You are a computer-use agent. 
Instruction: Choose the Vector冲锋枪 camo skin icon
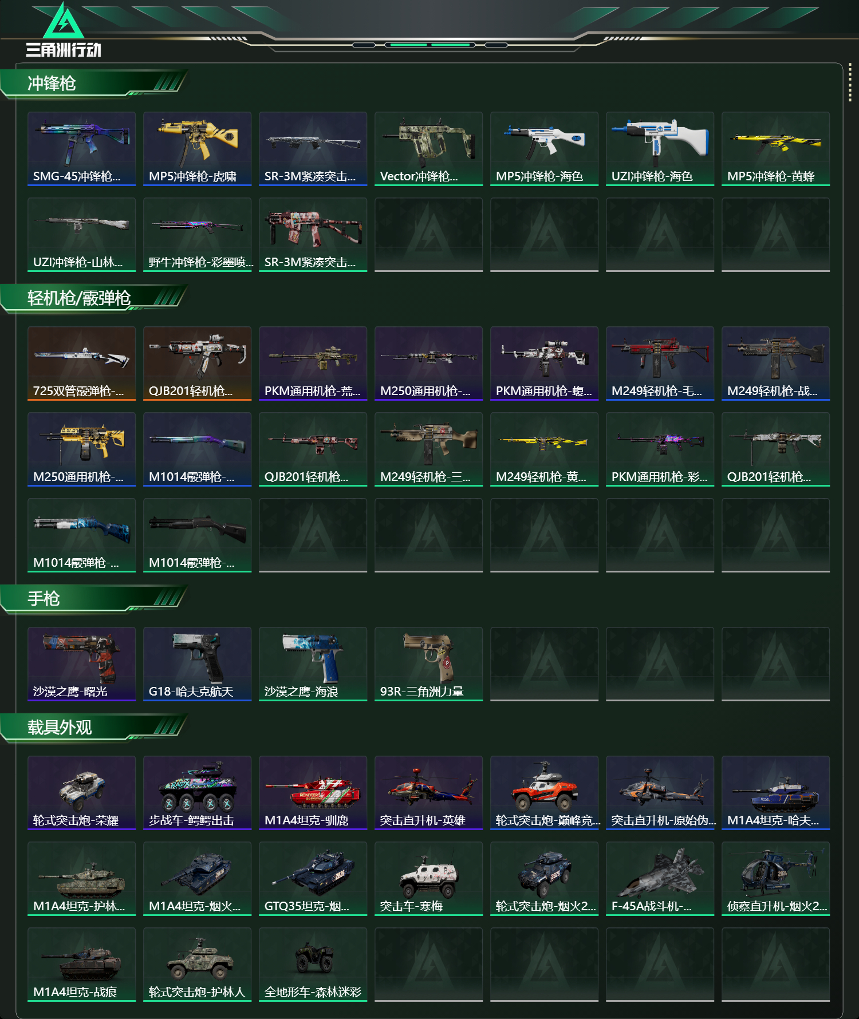click(x=428, y=149)
